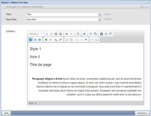Viewport: 151px width, 116px height.
Task: Click the p element in path bar
Action: (36, 103)
